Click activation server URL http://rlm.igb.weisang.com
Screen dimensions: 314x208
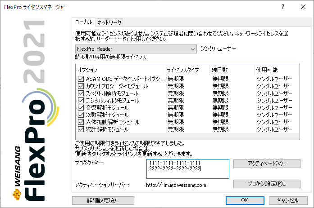[176, 185]
